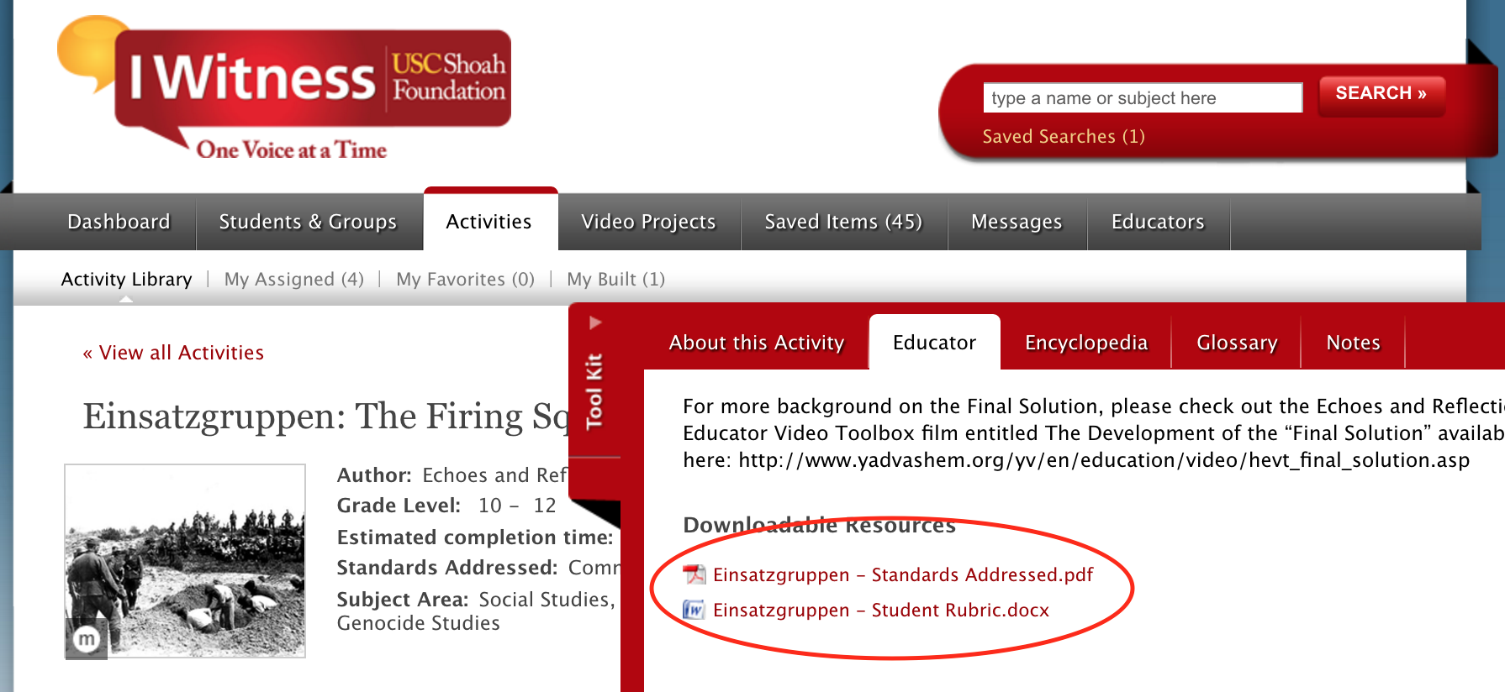Open Saved Searches (1) link
Viewport: 1505px width, 692px height.
(1064, 136)
